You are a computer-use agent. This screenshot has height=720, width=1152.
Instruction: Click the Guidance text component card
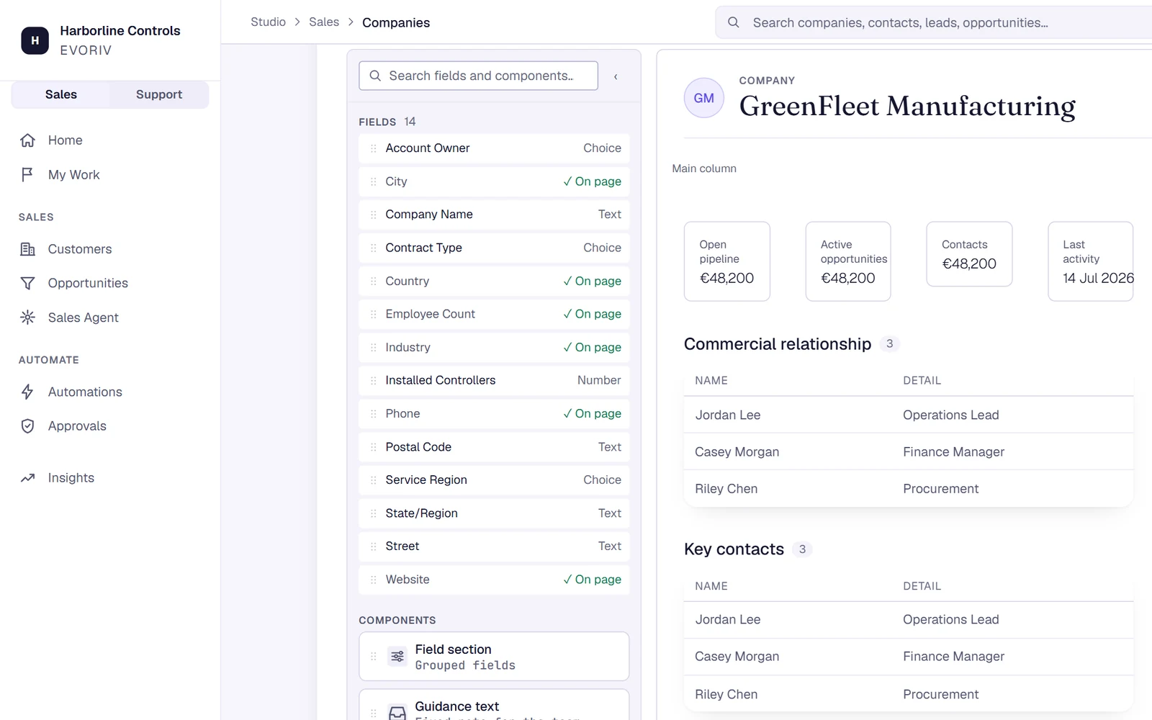[494, 706]
